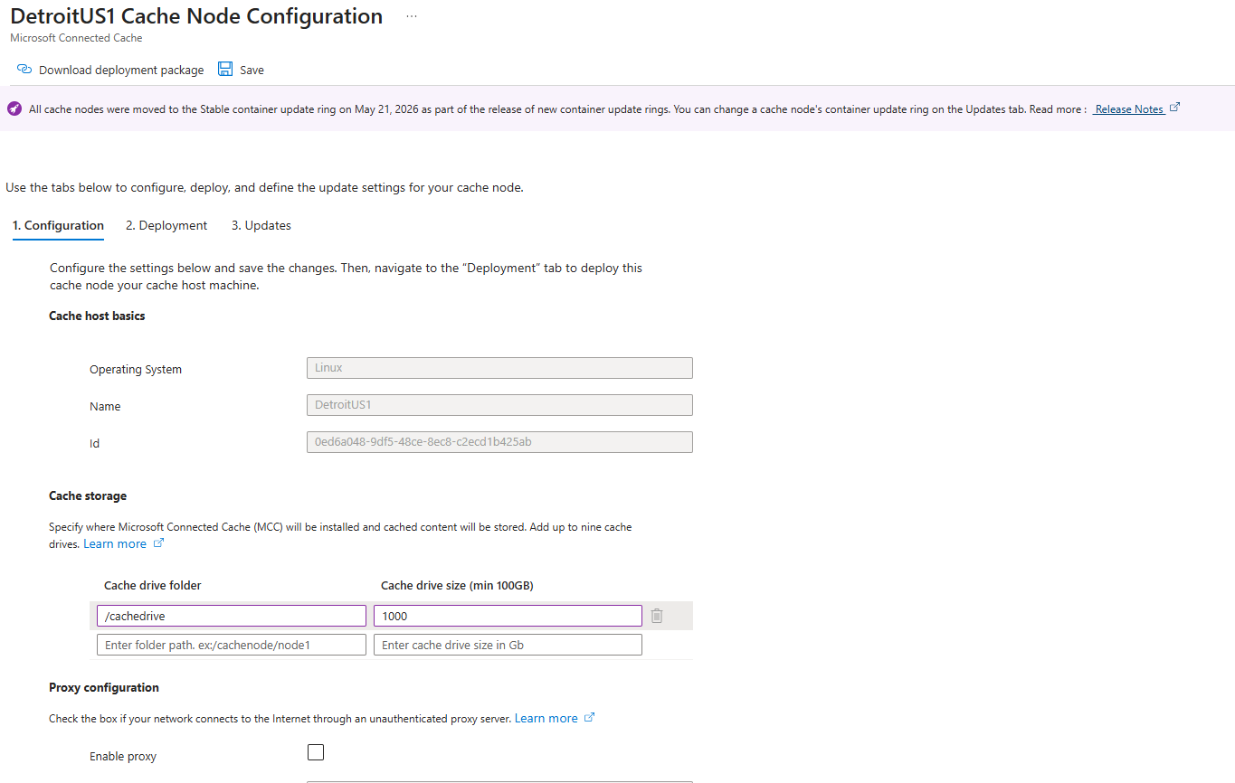1235x783 pixels.
Task: Click the /cachedrive folder path field
Action: click(232, 616)
